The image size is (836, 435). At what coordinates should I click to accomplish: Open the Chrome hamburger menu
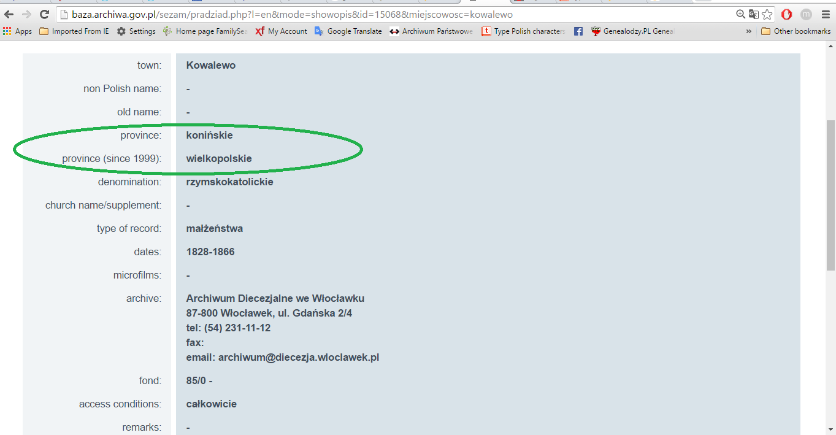point(826,14)
